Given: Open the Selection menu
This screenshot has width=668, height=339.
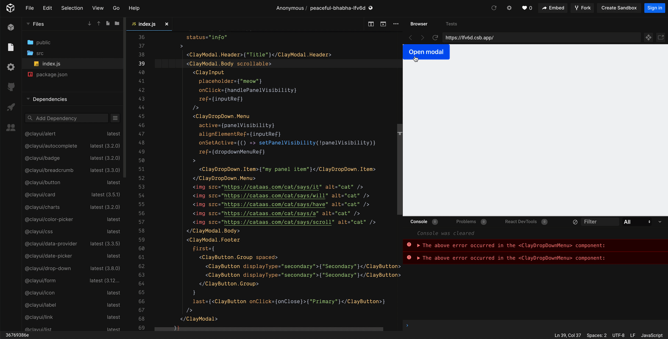Looking at the screenshot, I should tap(72, 8).
